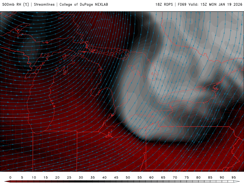Click 'College of DuPage NEXLAB' header text
Viewport: 244px width, 183px height.
point(84,5)
